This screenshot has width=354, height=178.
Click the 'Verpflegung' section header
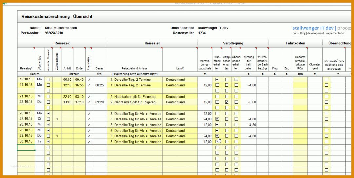point(233,43)
